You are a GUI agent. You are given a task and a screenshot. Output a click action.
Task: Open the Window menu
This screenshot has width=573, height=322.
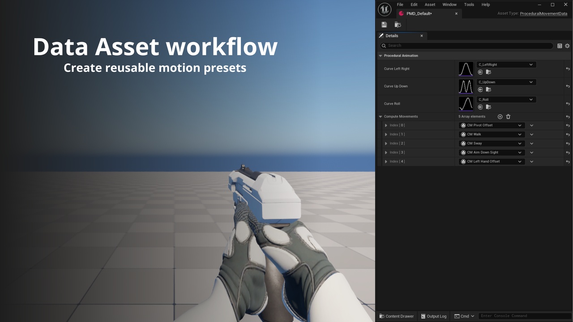tap(449, 4)
